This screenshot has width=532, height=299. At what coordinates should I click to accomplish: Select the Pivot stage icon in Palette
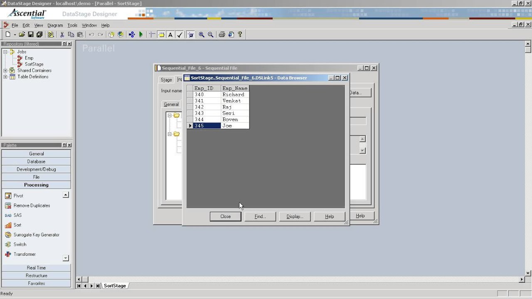coord(8,196)
